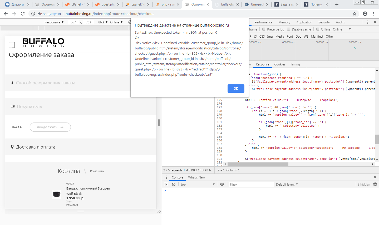Screen dimensions: 379x225
Task: Filter requests by Doc type
Action: click(298, 37)
